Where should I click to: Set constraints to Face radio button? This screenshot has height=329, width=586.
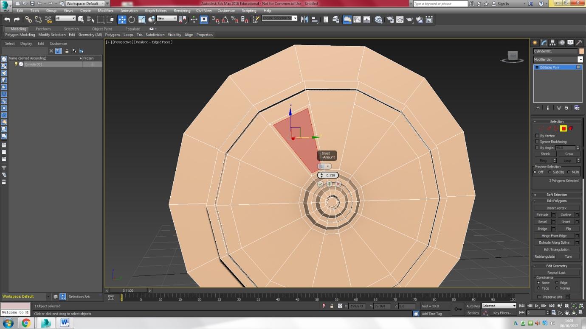539,288
